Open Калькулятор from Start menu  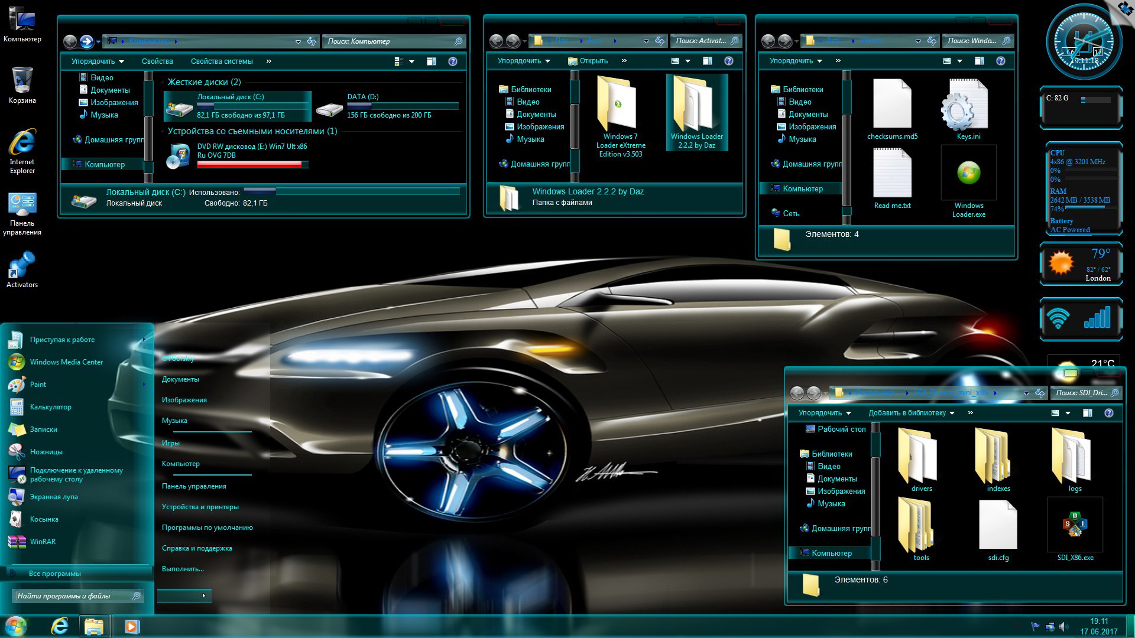tap(77, 407)
